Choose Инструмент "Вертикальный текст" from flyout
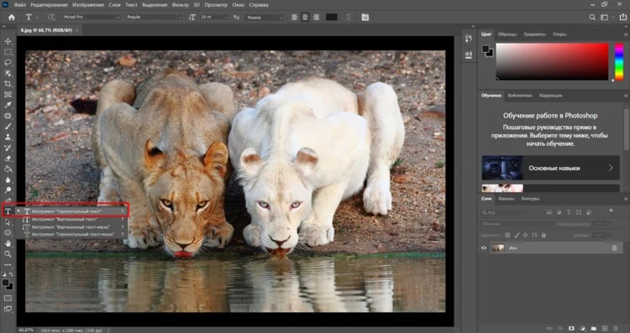Screen dimensions: 630x333 pos(71,220)
